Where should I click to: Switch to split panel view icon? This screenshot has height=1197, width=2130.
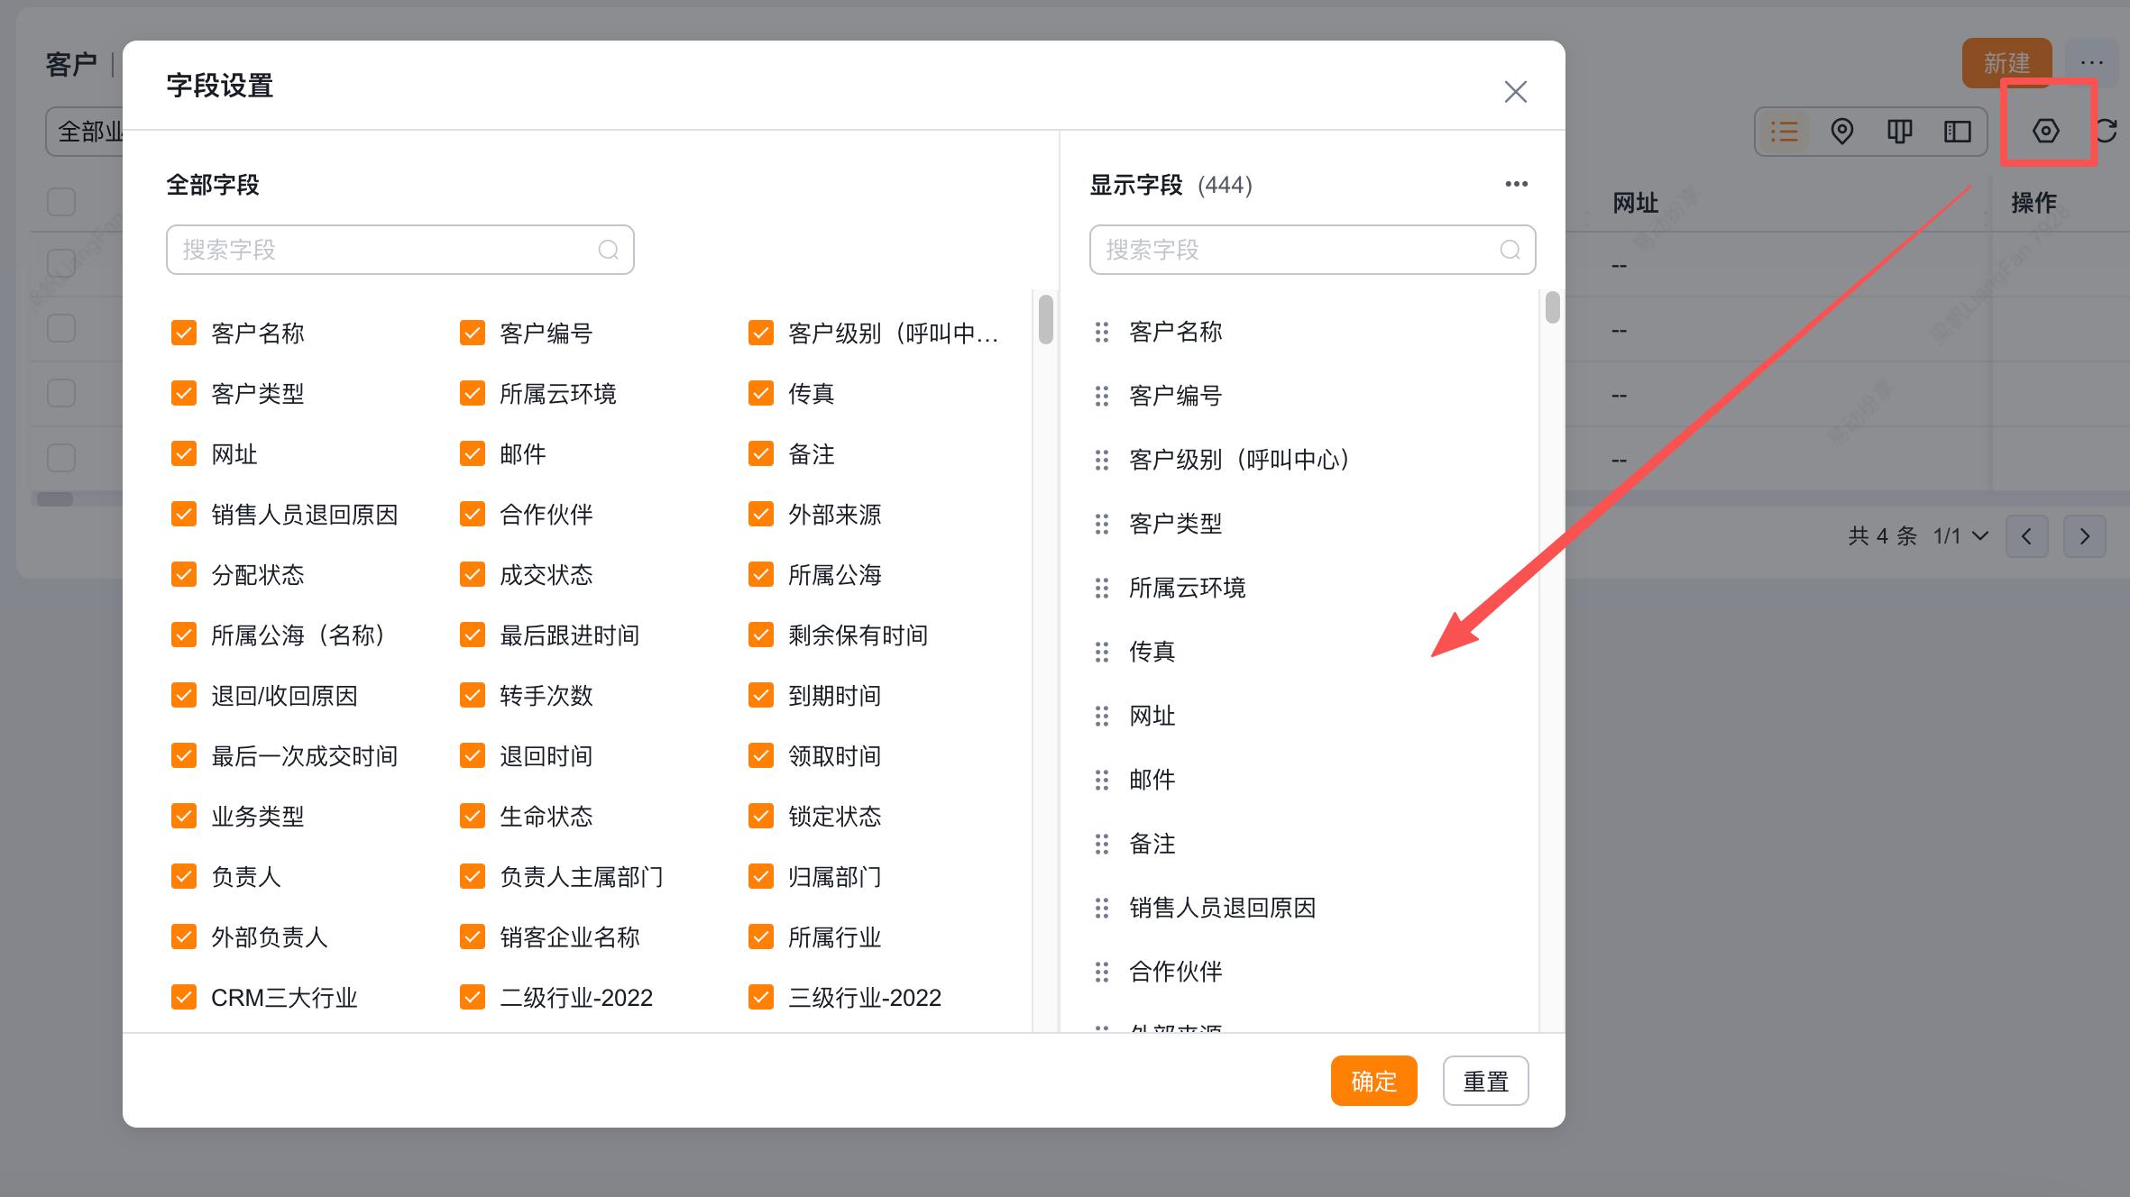tap(1957, 132)
